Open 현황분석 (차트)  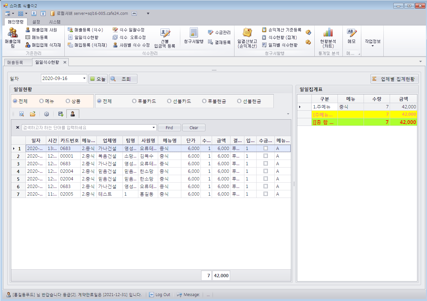pyautogui.click(x=328, y=38)
